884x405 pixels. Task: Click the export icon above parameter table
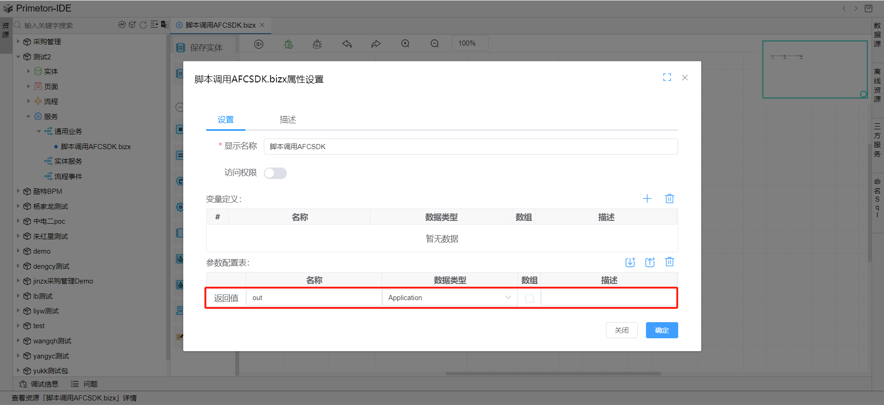[650, 262]
